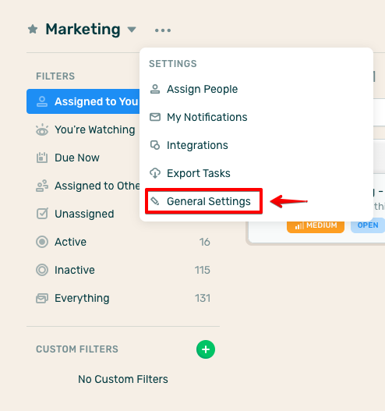Open the three-dots project menu
Image resolution: width=385 pixels, height=411 pixels.
click(x=163, y=30)
